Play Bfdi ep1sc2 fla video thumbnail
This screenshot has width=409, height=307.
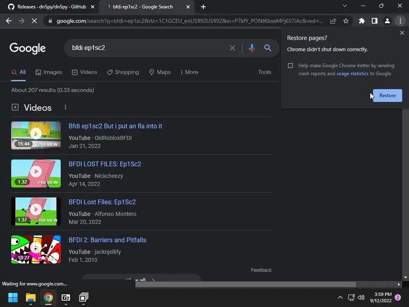tap(36, 136)
